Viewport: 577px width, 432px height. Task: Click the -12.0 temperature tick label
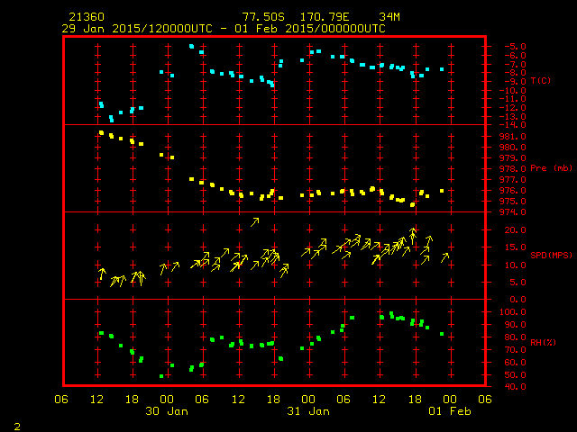(x=513, y=108)
